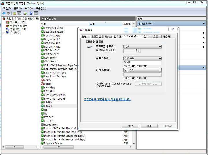Toggle the console tree pane icon

point(19,13)
